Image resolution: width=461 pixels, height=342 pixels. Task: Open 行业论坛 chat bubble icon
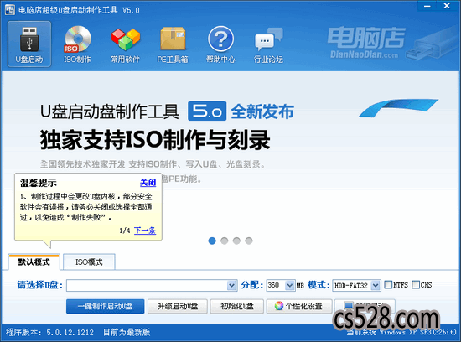point(268,44)
